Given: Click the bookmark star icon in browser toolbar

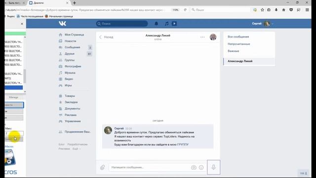Looking at the screenshot, I should [262, 10].
